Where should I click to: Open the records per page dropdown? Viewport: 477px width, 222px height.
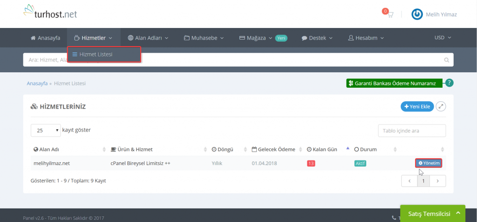coord(46,131)
